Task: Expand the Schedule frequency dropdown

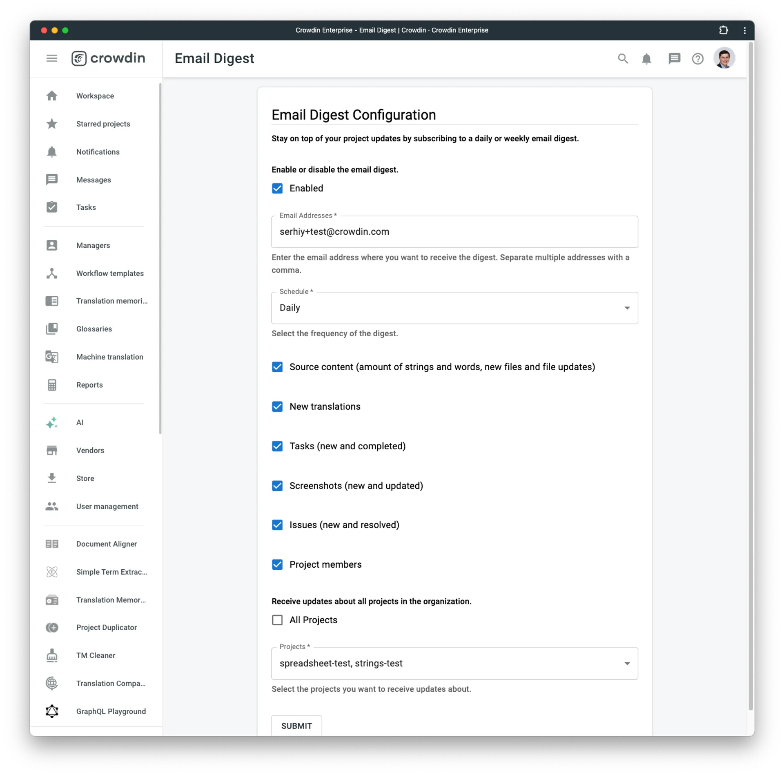Action: tap(454, 307)
